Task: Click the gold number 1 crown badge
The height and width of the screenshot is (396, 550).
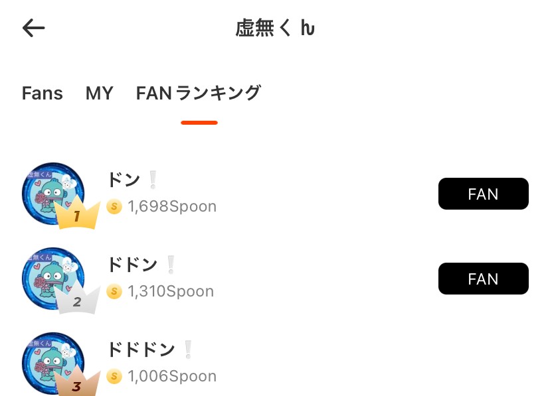Action: pyautogui.click(x=77, y=215)
